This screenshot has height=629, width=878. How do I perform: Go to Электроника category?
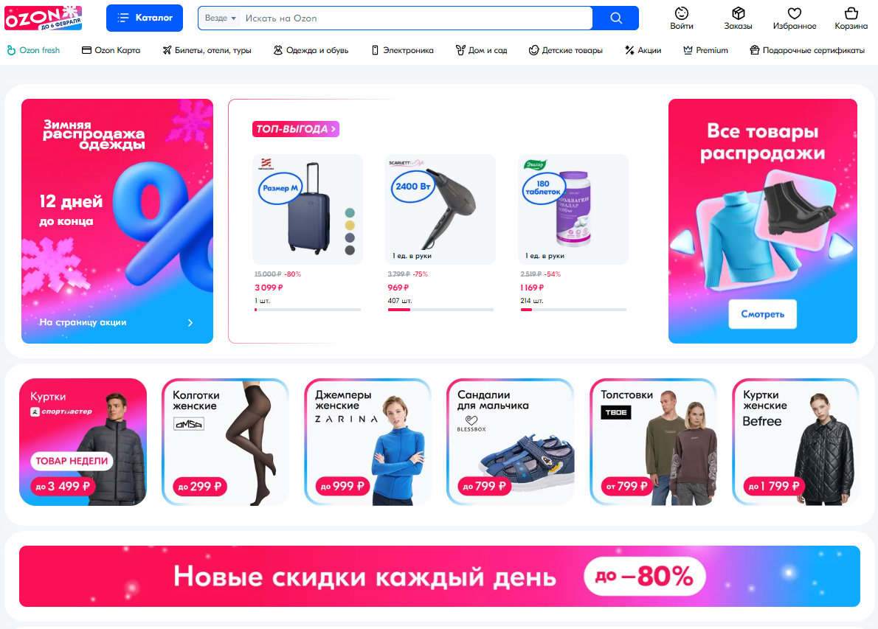pos(403,50)
